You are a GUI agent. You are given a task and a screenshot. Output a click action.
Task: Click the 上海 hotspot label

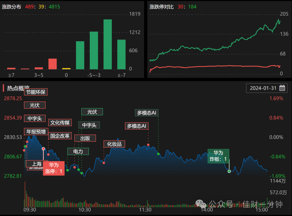coord(36,164)
